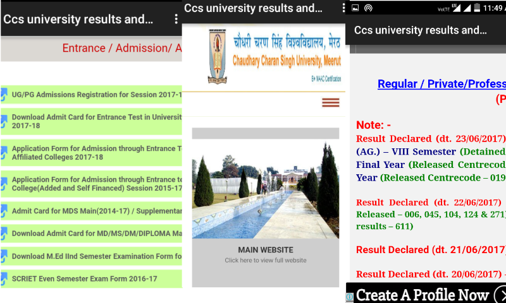Tap the clock showing 11:49
Image resolution: width=506 pixels, height=303 pixels.
494,8
